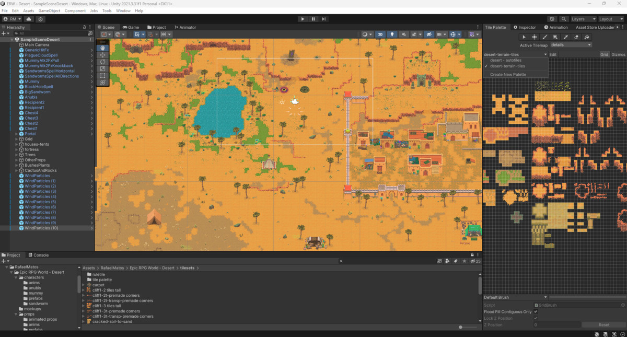This screenshot has width=627, height=337.
Task: Switch to the Console tab
Action: pyautogui.click(x=38, y=255)
